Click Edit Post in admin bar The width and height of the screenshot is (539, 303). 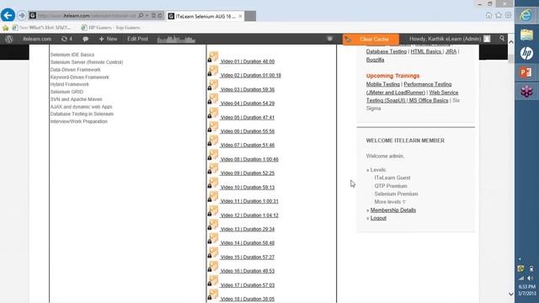(x=137, y=39)
